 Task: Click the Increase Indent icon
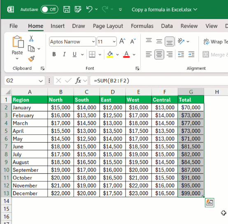tap(191, 54)
